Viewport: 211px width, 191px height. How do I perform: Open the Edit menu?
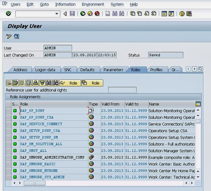(30, 4)
